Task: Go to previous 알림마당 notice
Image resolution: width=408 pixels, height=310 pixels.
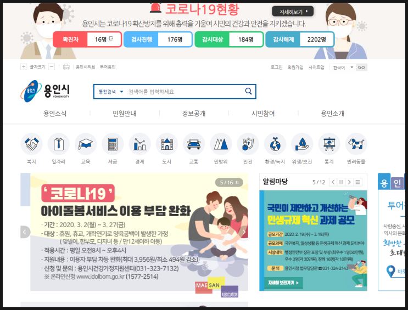Action: tap(333, 182)
